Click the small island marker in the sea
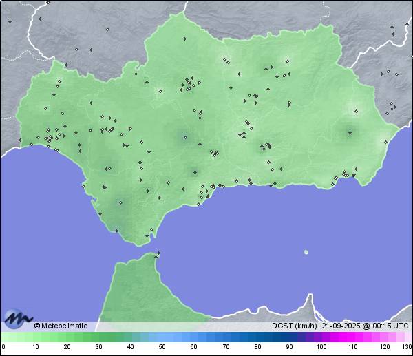The image size is (413, 356). (306, 252)
